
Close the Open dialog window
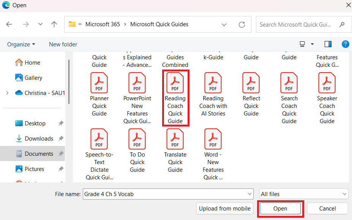click(349, 5)
